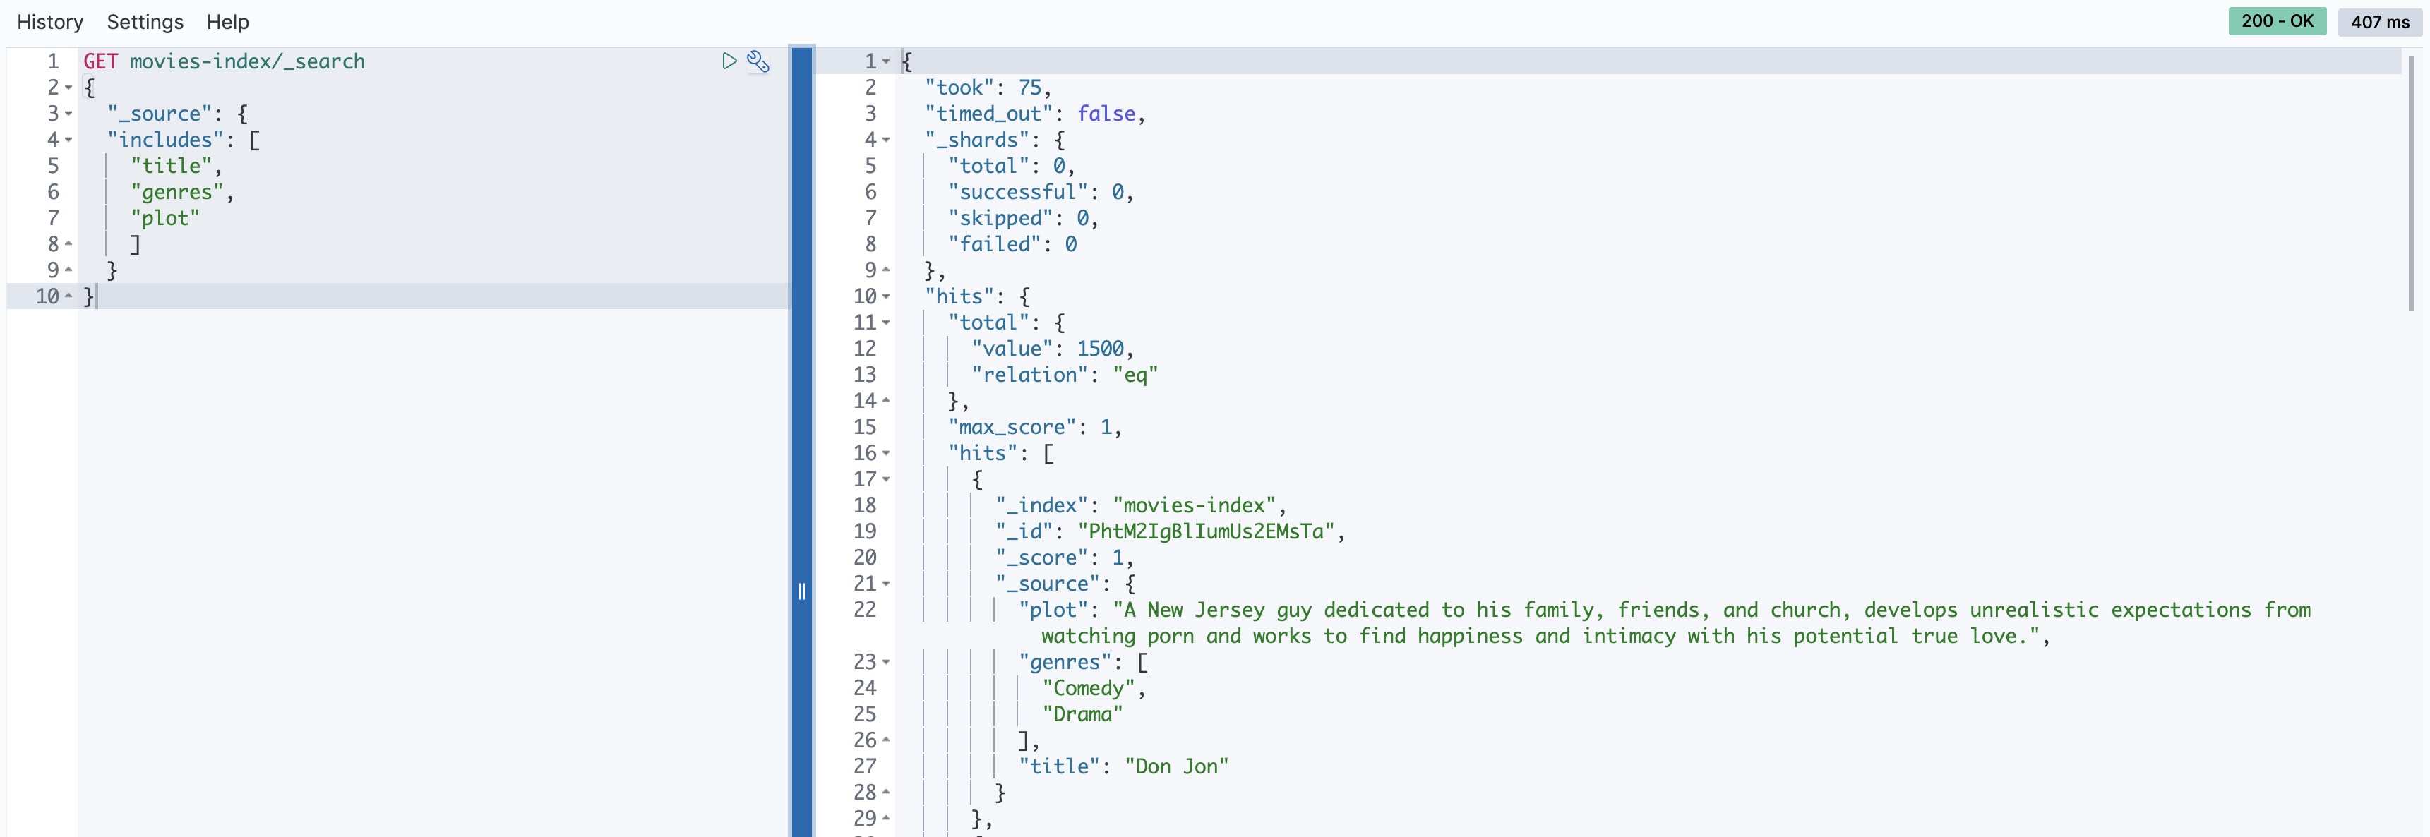Click the fold marker on request line 8

coord(69,244)
